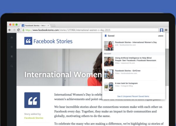Click the bookmark icon next to Saved
Image resolution: width=176 pixels, height=126 pixels.
pos(106,36)
